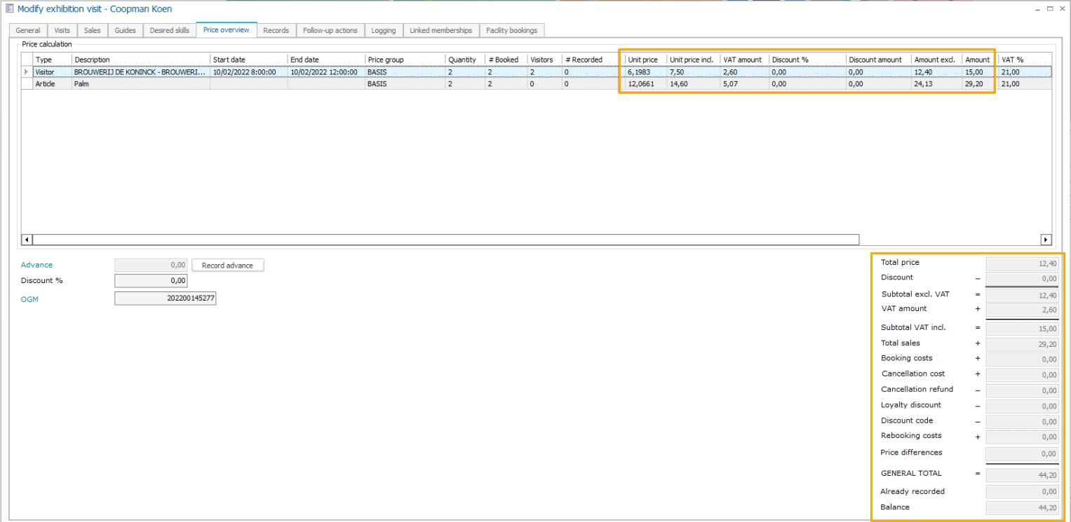Click into the Discount % input field
This screenshot has height=522, width=1071.
point(151,281)
